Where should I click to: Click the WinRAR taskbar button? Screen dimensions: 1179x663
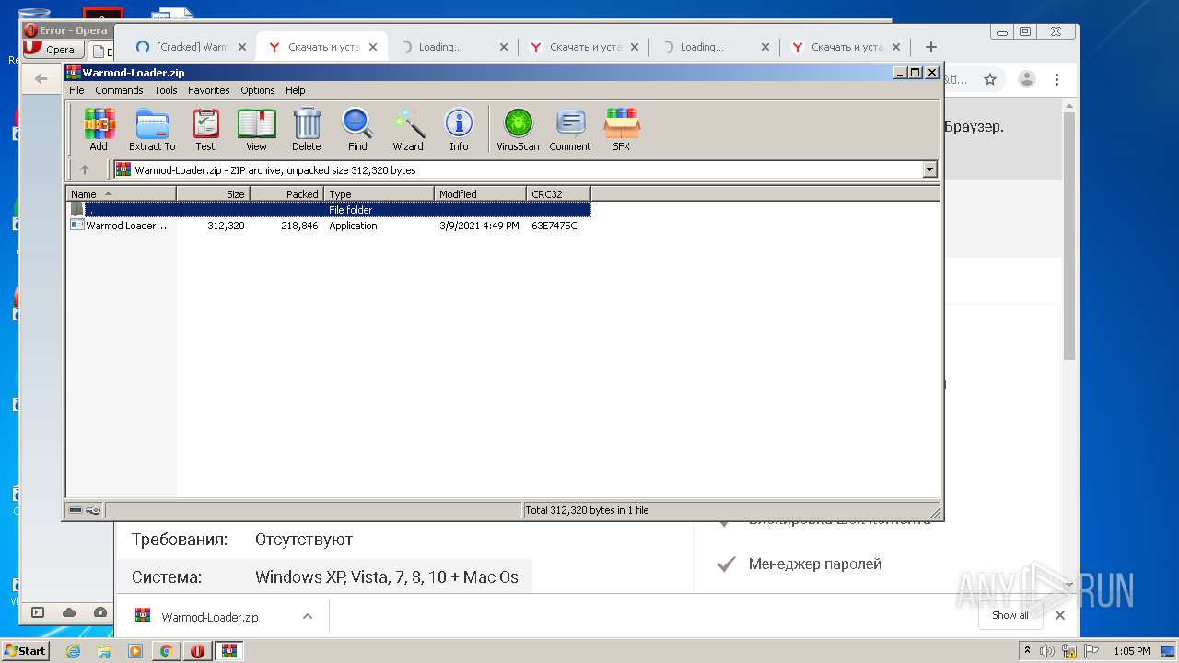228,651
